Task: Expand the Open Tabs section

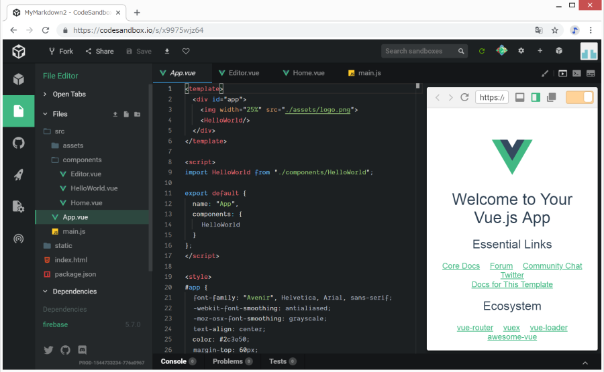Action: [x=69, y=95]
